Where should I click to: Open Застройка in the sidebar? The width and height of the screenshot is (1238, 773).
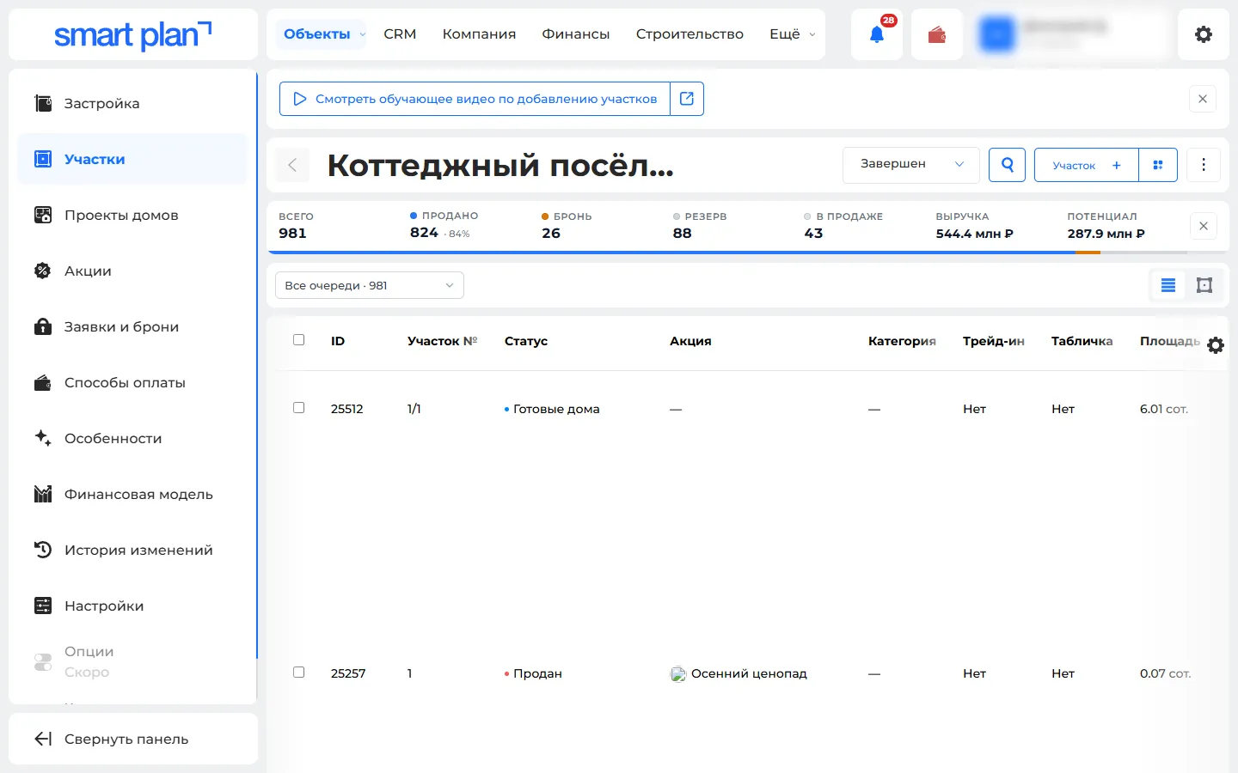click(x=132, y=103)
